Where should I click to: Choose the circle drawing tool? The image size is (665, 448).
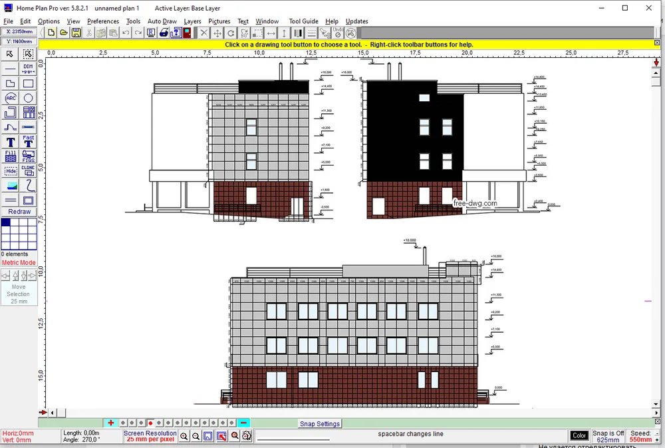[x=29, y=98]
